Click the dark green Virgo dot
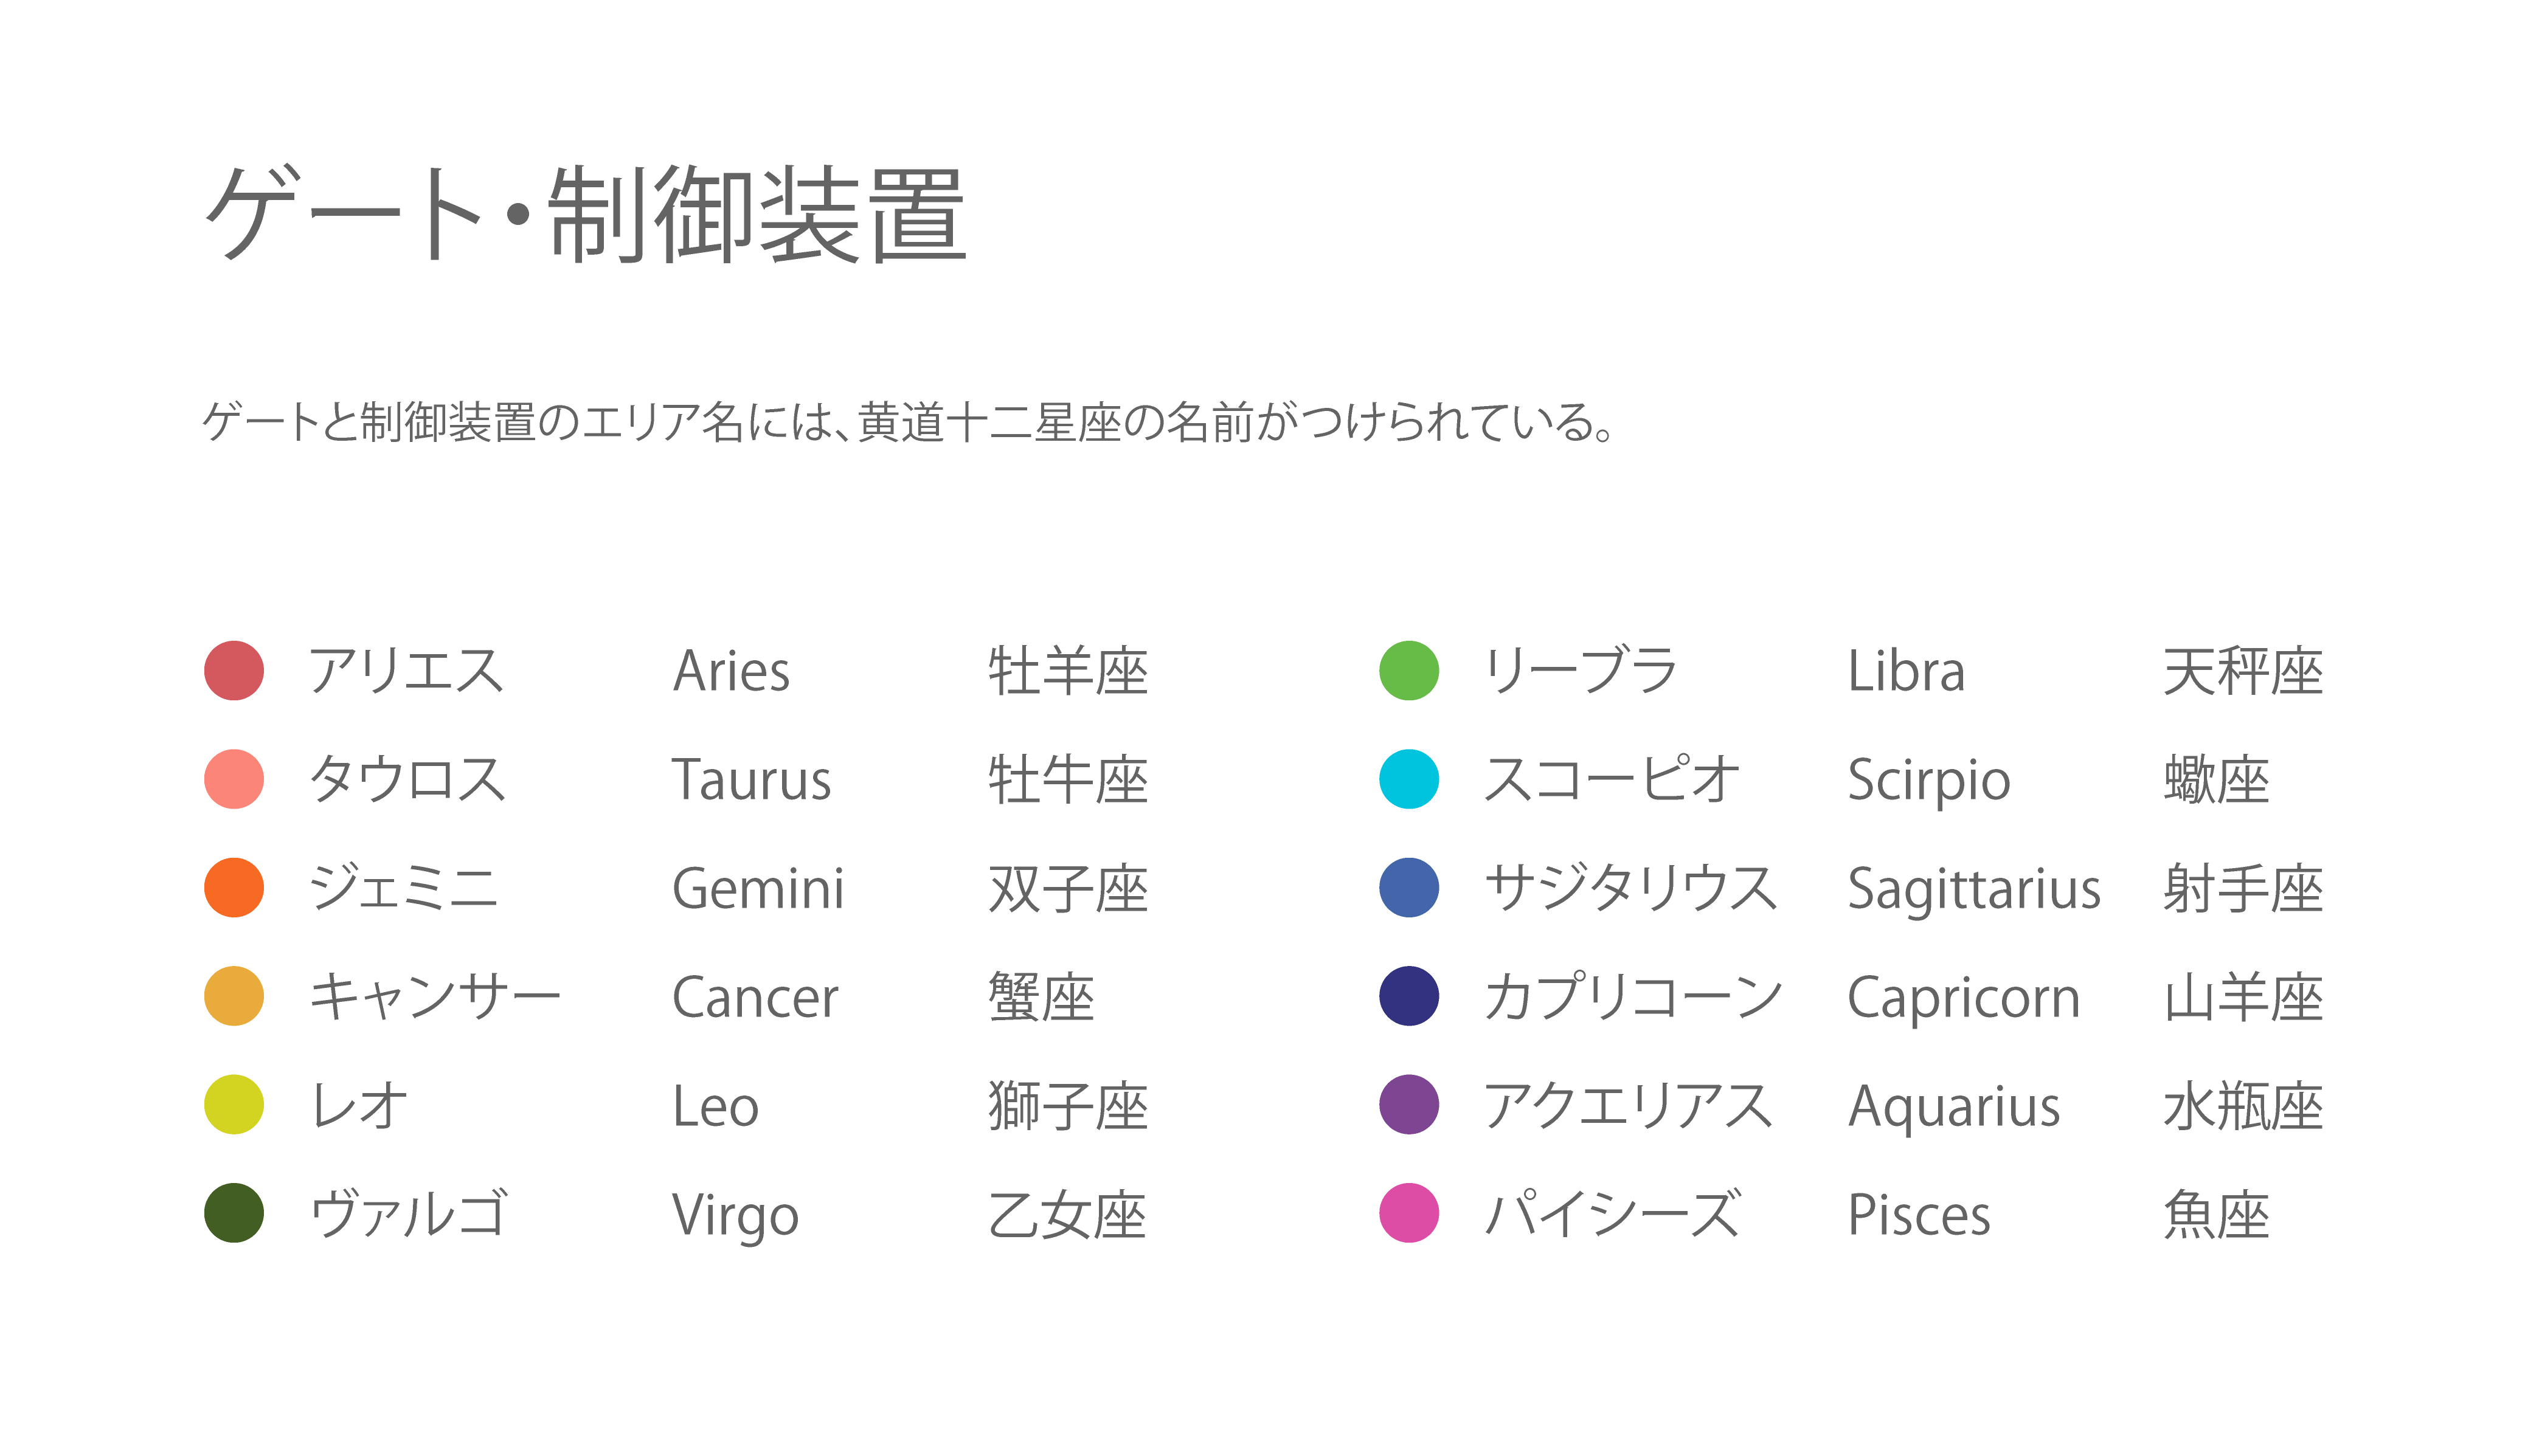2525x1456 pixels. click(234, 1213)
